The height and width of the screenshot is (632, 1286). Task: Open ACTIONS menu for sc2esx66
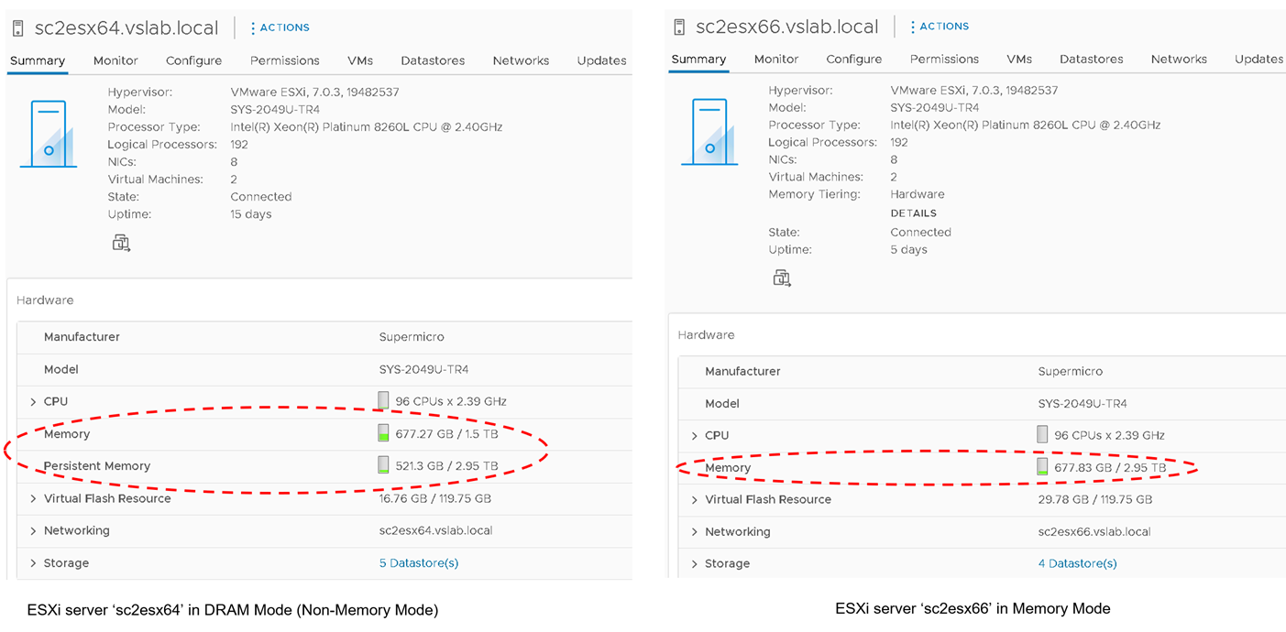pyautogui.click(x=940, y=27)
